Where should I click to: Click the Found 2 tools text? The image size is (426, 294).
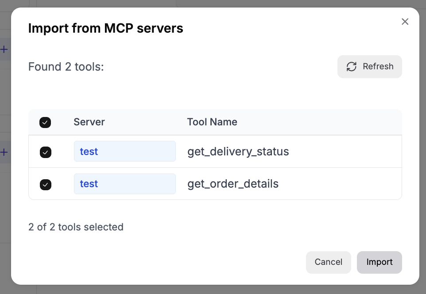pos(66,67)
